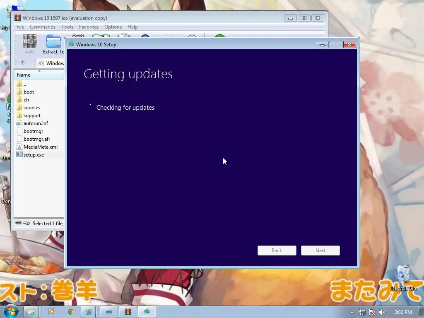This screenshot has width=424, height=318.
Task: Click the WinRAR address path field
Action: (x=51, y=63)
